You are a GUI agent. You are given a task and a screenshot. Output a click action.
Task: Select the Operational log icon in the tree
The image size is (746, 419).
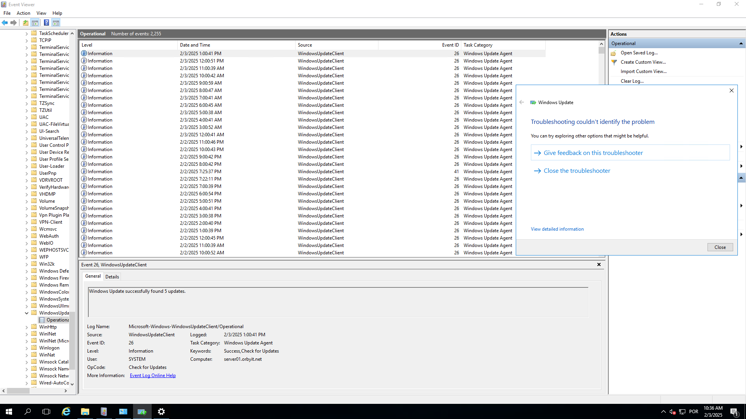pos(42,320)
